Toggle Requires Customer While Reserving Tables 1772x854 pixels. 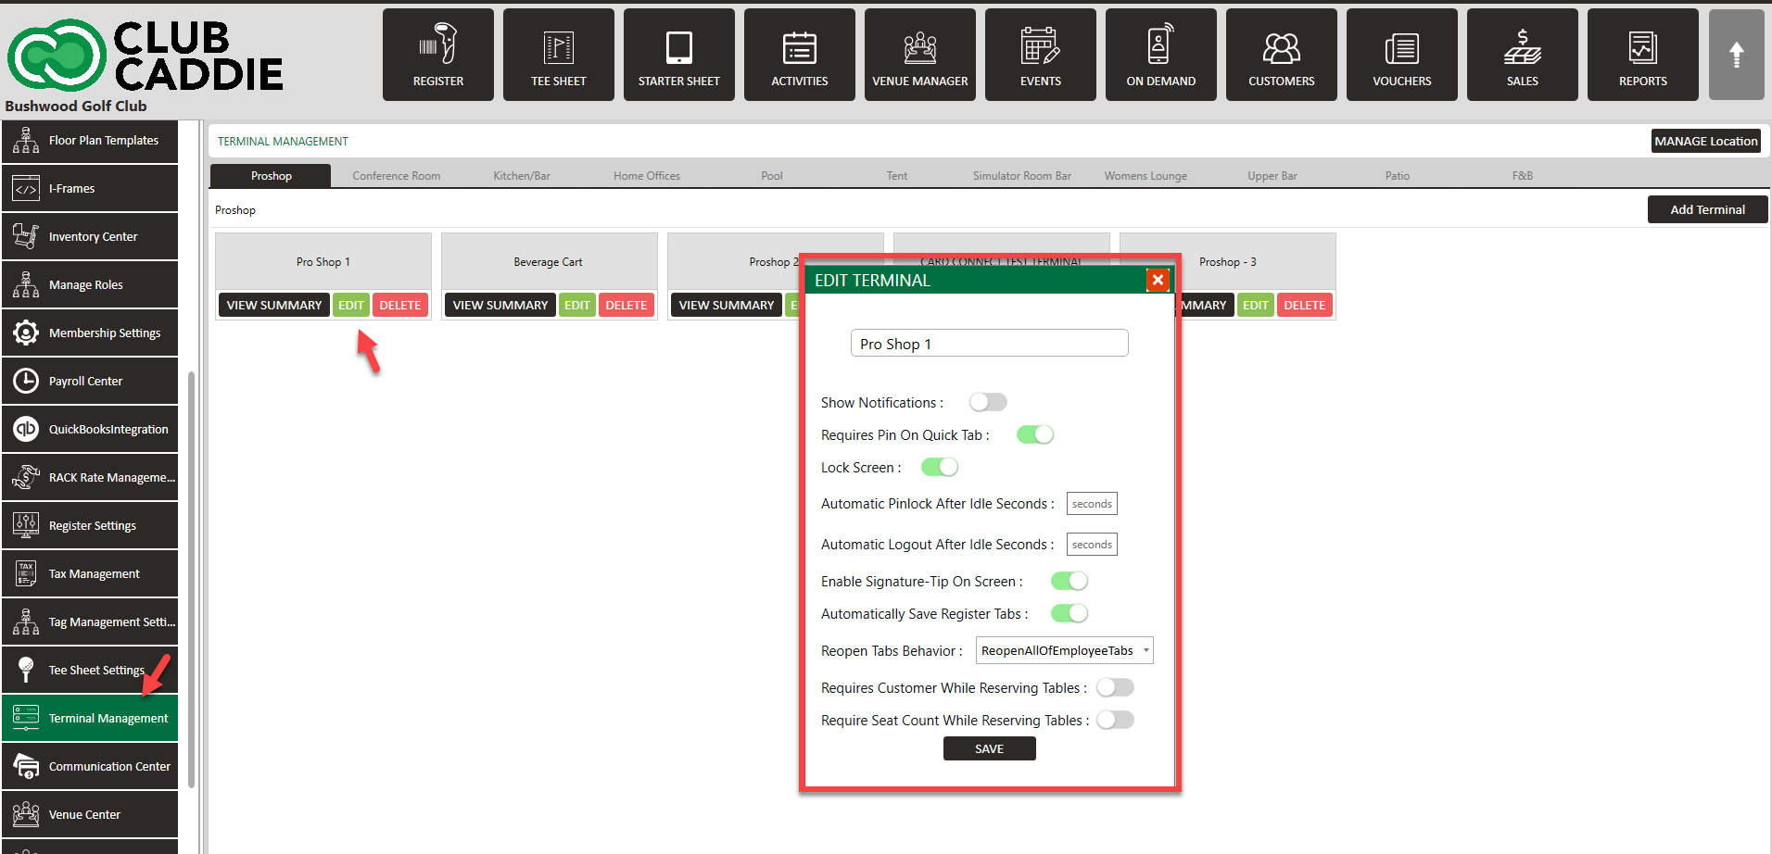pyautogui.click(x=1115, y=688)
